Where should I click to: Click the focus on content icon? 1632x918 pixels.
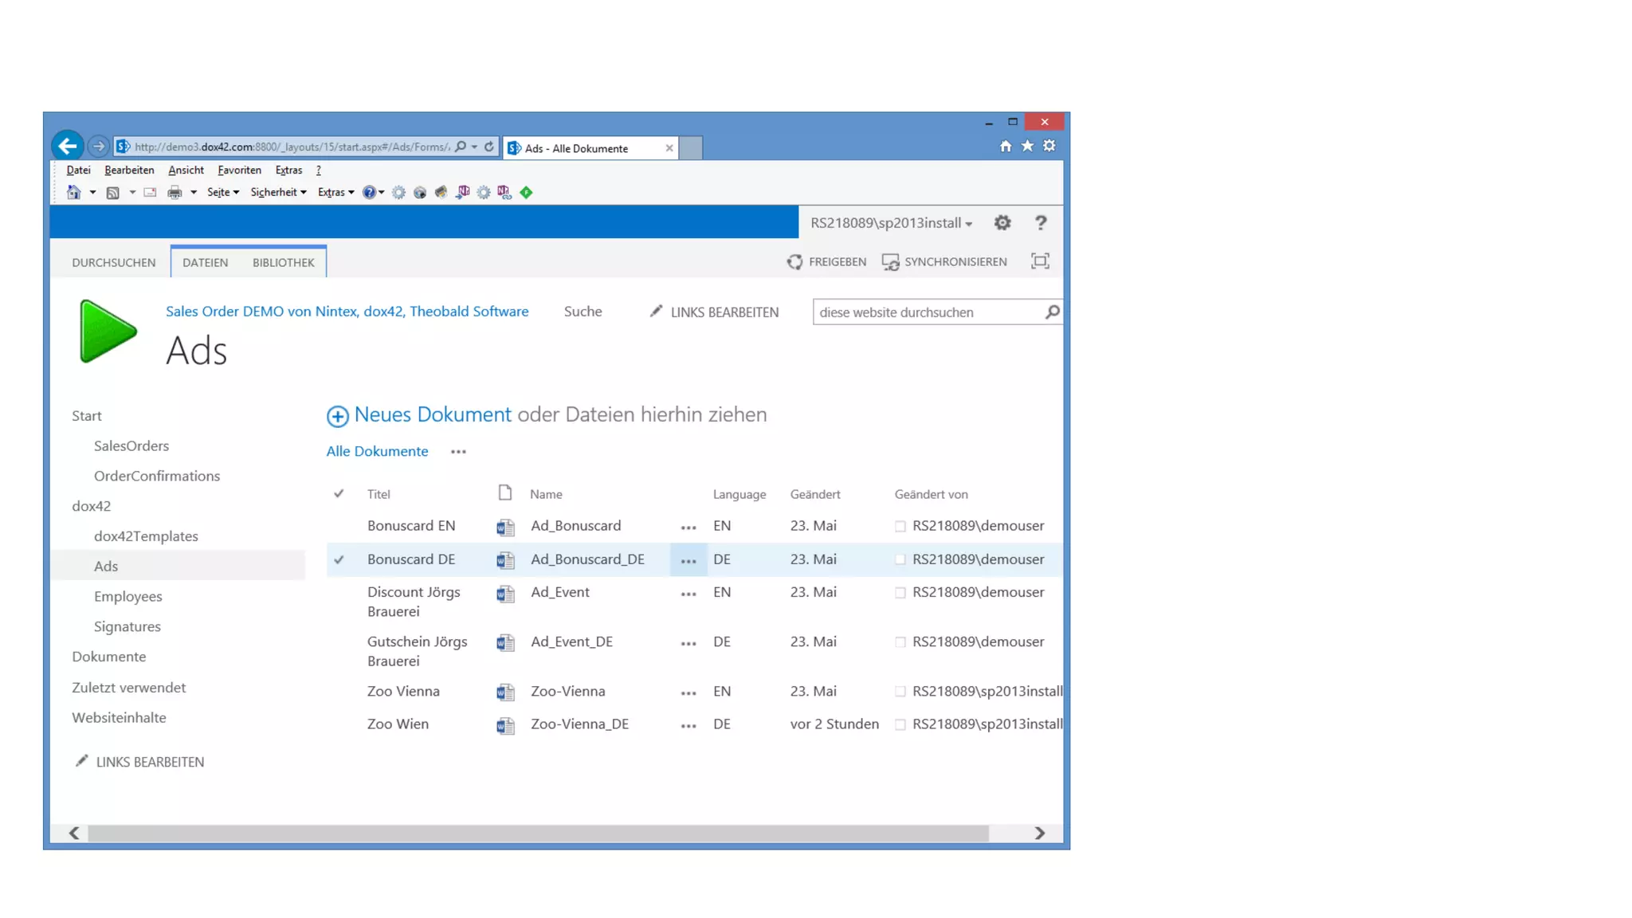[x=1040, y=261]
